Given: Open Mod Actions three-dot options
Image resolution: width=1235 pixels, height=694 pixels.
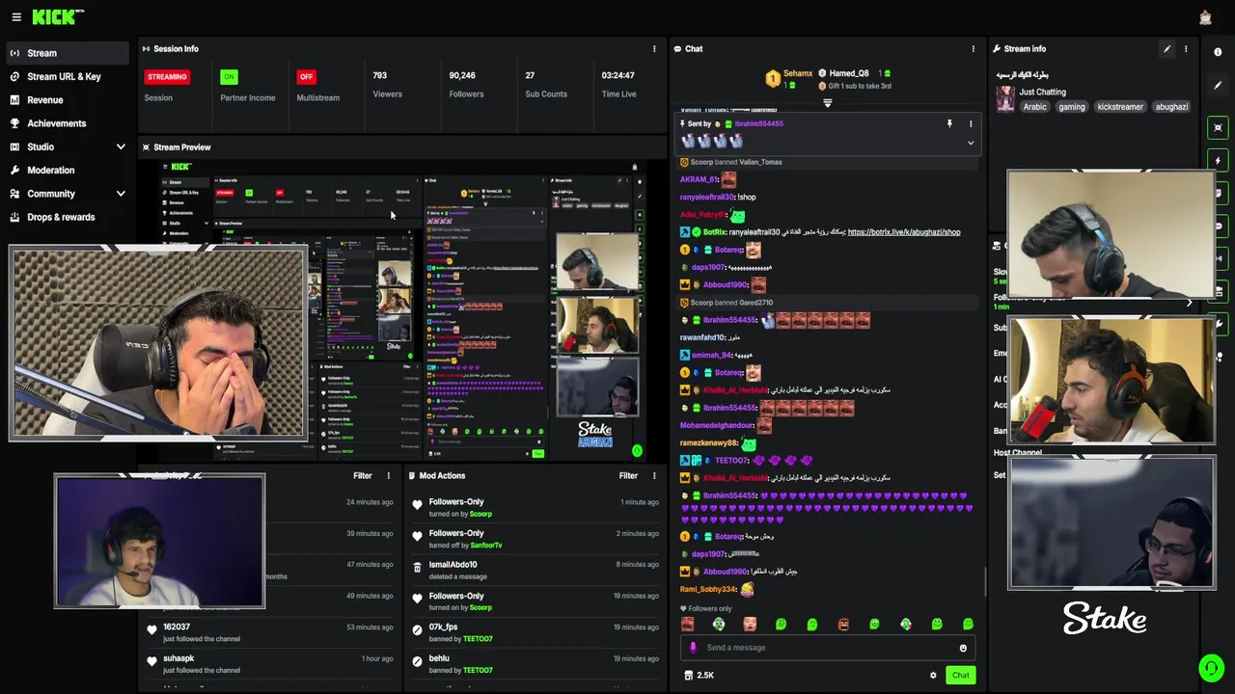Looking at the screenshot, I should 654,476.
